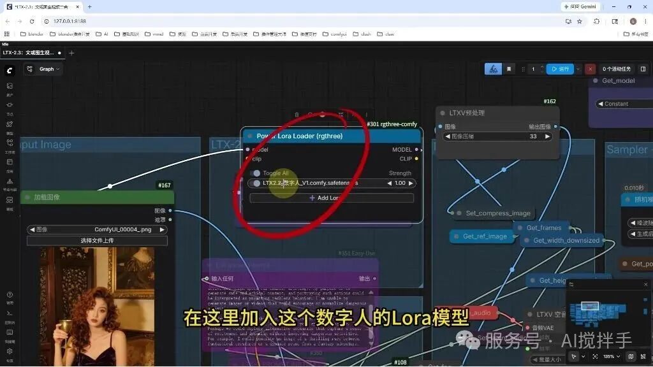
Task: Open minimap settings icon
Action: [571, 284]
